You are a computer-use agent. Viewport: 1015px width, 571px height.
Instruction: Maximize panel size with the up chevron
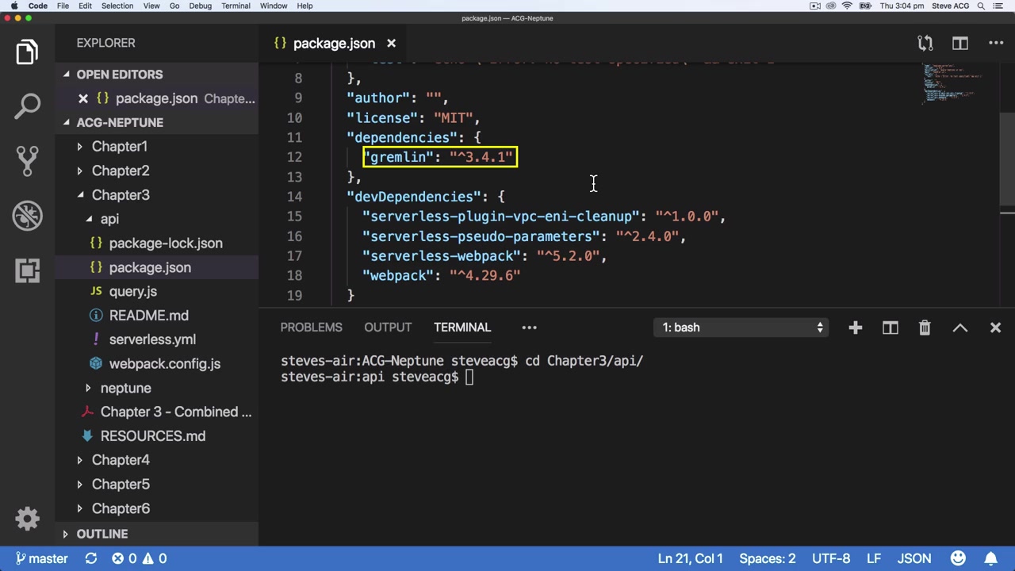(959, 328)
